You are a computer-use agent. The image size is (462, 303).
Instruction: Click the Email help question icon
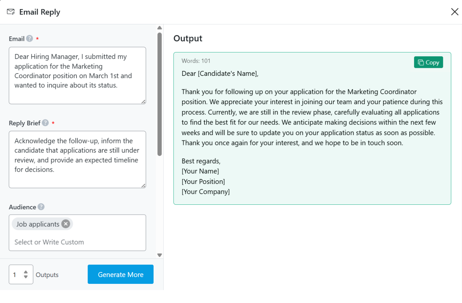[x=30, y=39]
